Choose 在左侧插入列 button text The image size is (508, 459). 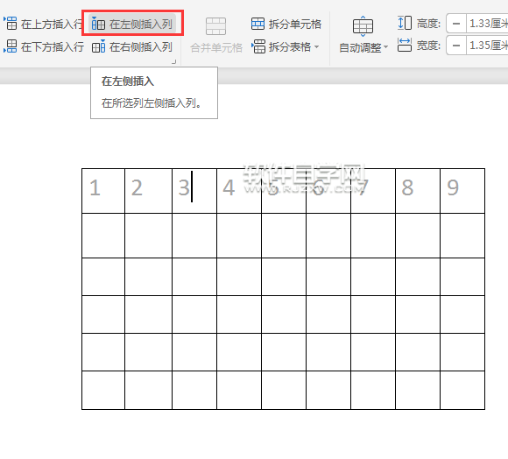[141, 24]
